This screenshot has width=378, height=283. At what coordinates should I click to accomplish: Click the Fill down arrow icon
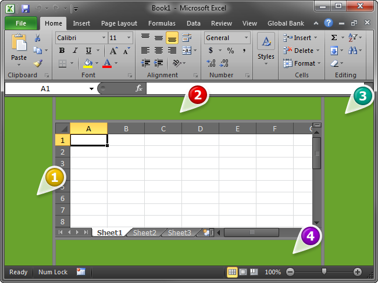tap(334, 51)
